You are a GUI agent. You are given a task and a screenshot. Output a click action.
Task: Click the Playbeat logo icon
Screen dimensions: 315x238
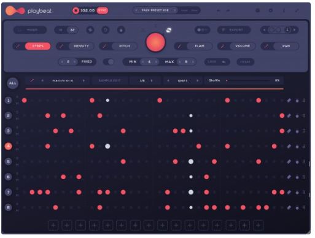click(x=15, y=10)
